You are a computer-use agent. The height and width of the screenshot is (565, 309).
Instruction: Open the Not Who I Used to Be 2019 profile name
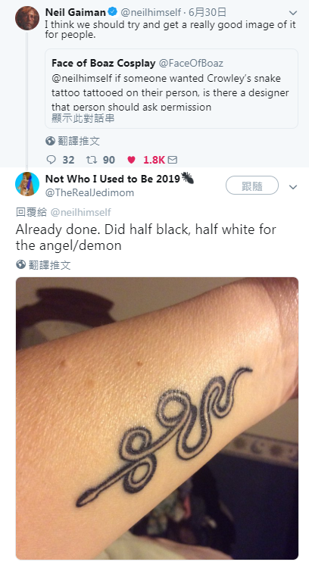(x=113, y=179)
